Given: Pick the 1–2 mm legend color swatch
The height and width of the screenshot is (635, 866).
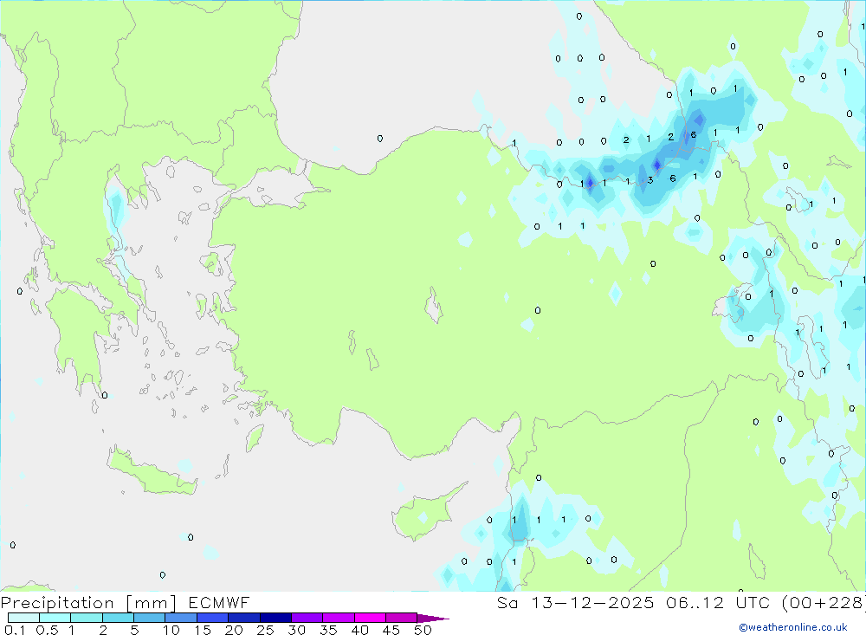Looking at the screenshot, I should [x=87, y=618].
